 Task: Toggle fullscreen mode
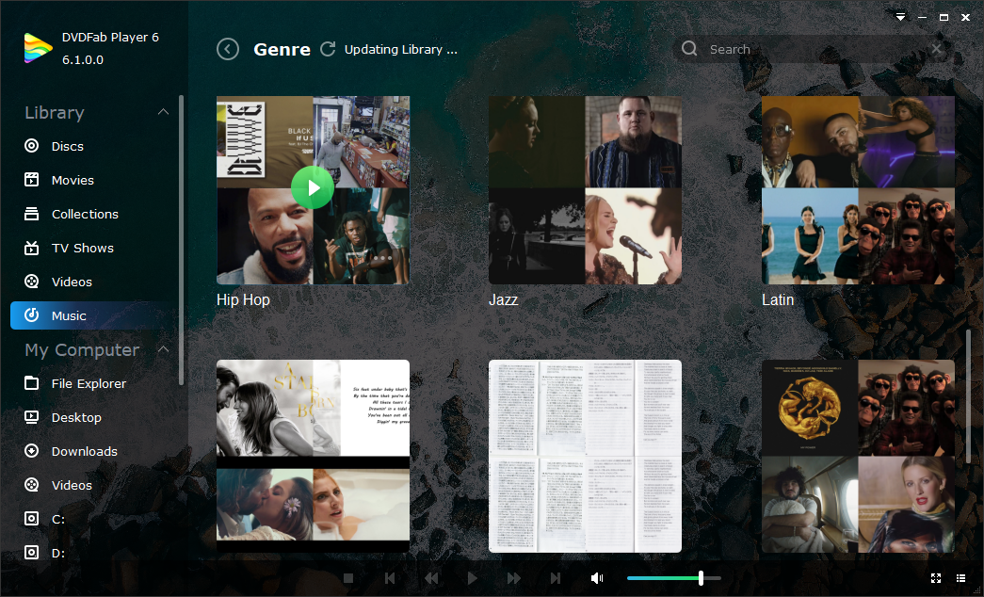(936, 578)
